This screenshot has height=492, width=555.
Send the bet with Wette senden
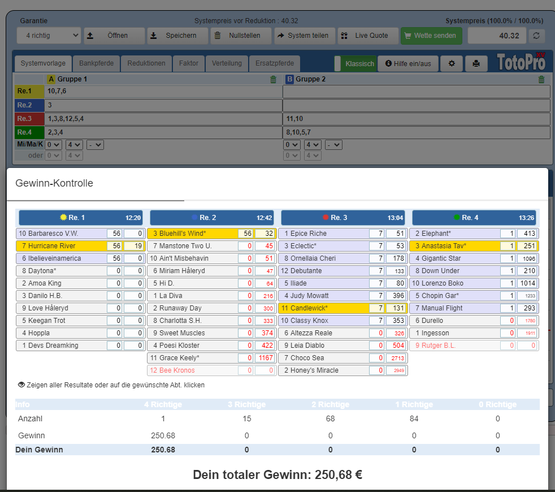pos(431,36)
